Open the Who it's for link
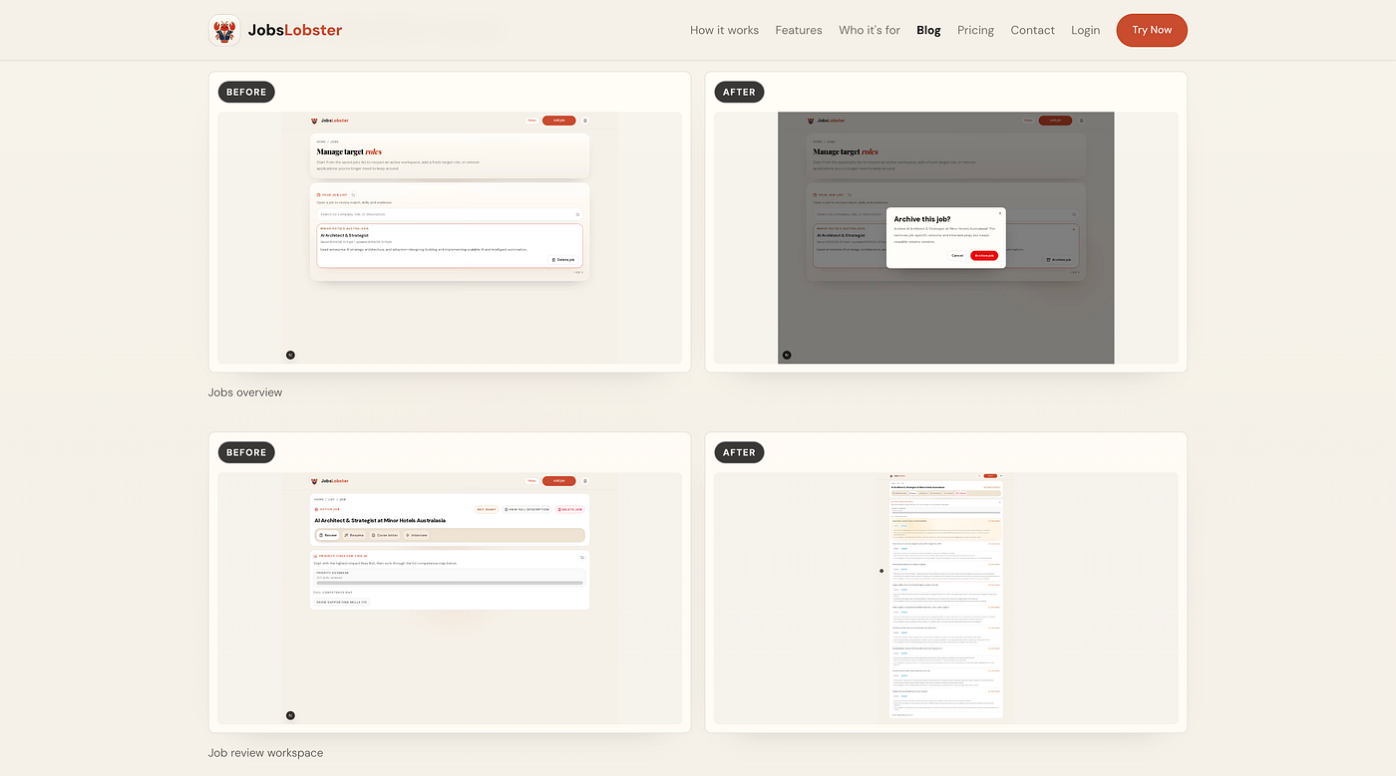1396x776 pixels. (x=870, y=30)
